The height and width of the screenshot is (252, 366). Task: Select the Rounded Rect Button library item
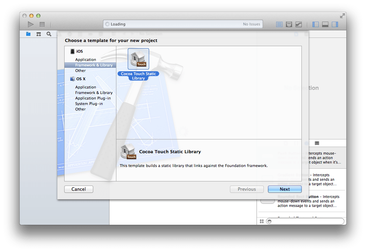pos(301,201)
